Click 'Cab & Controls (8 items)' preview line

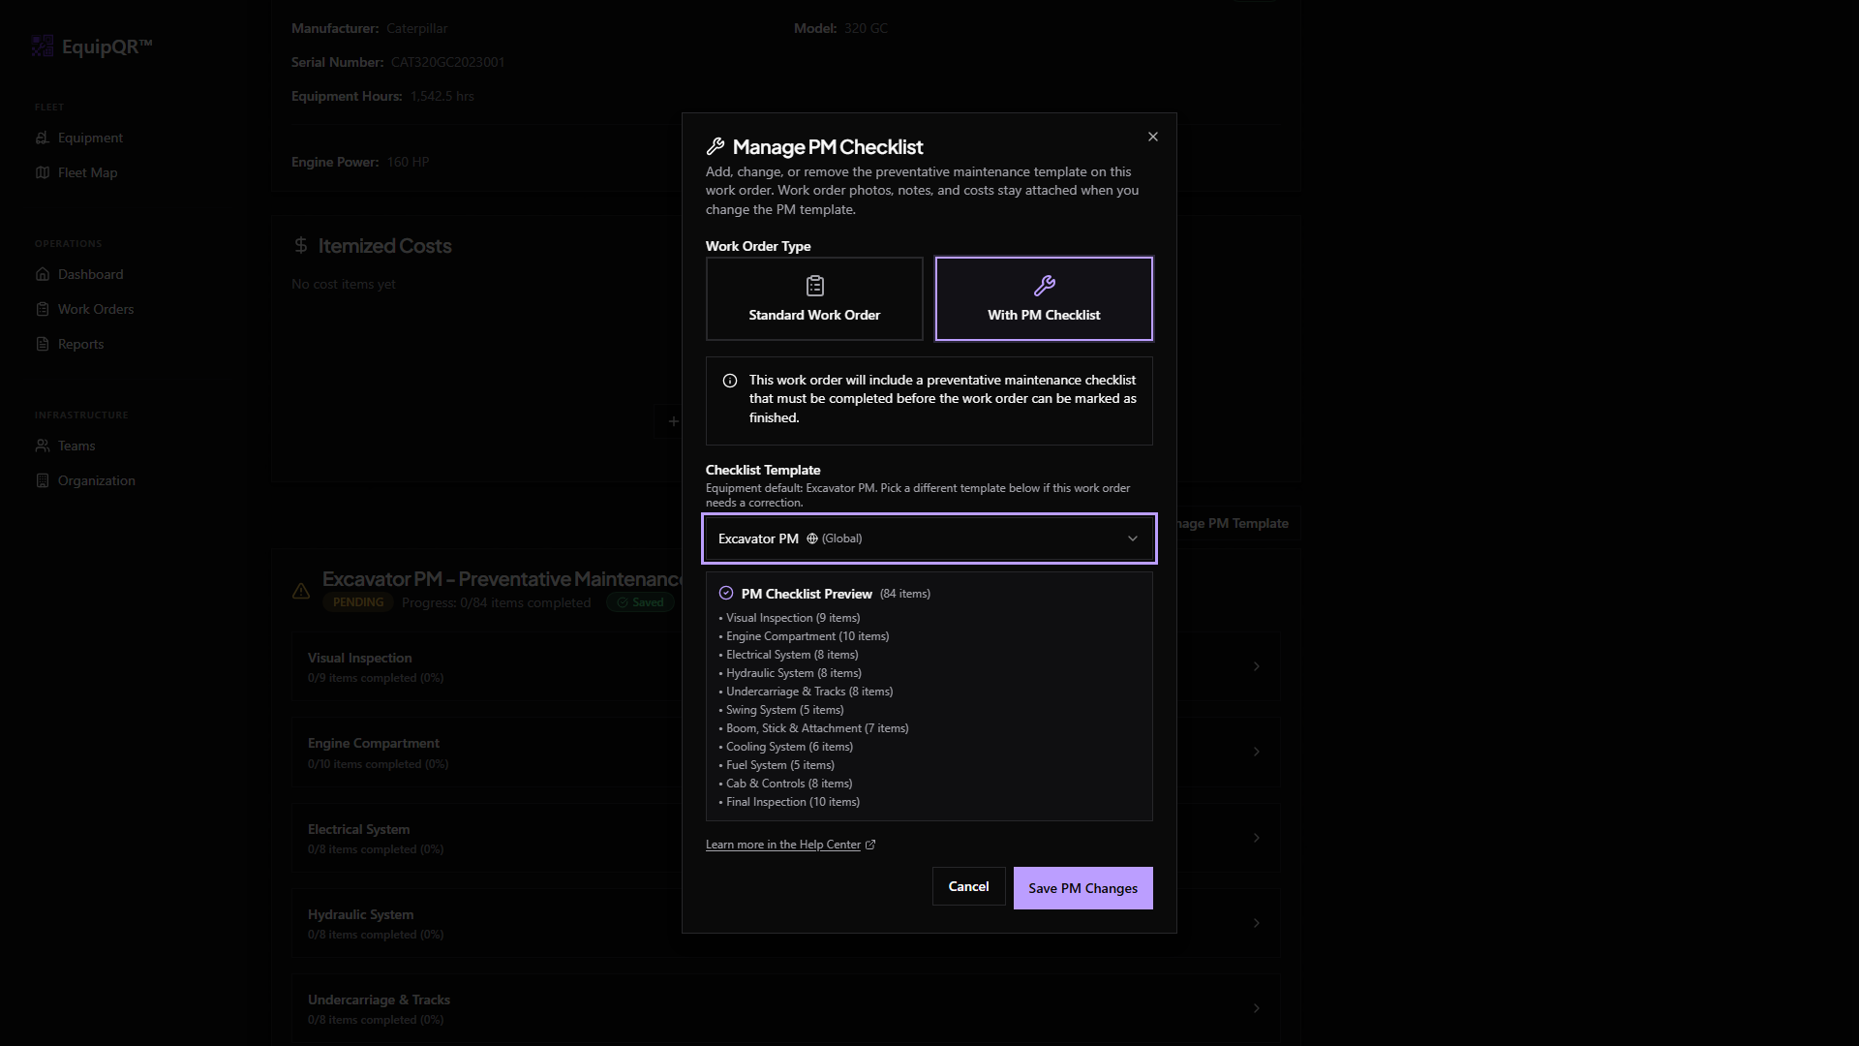point(789,784)
